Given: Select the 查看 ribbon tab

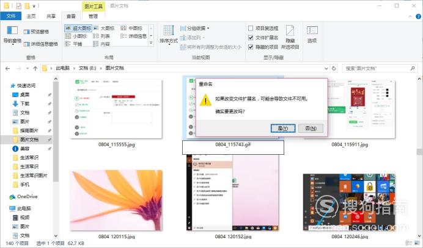Looking at the screenshot, I should (71, 16).
